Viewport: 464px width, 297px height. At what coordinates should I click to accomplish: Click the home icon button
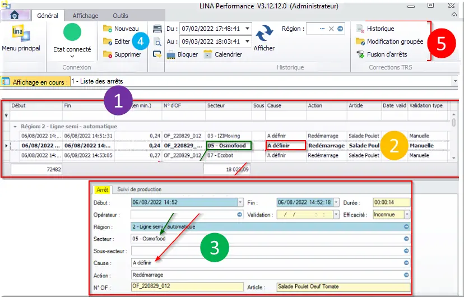coord(15,15)
